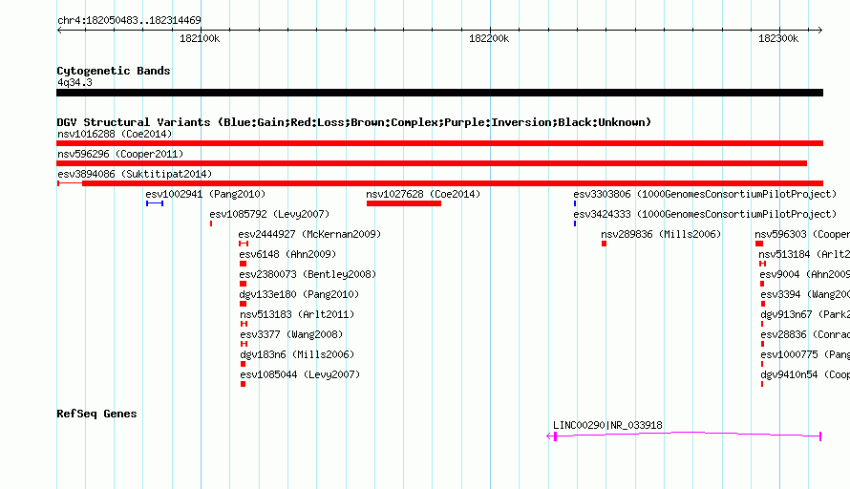
Task: Click the 182100k ruler label
Action: tap(200, 38)
